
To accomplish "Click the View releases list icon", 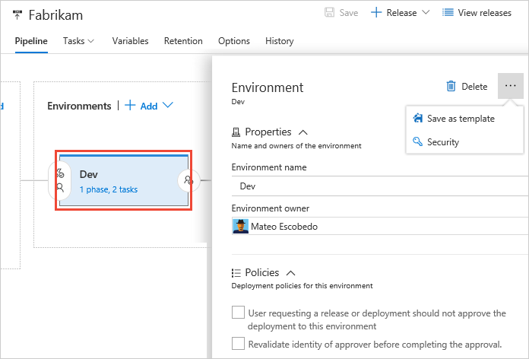I will [448, 13].
